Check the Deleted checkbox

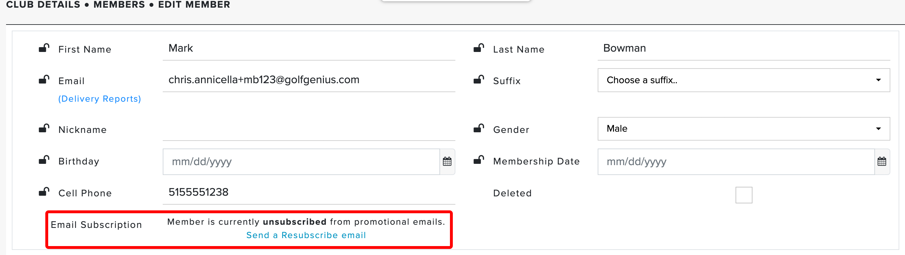point(744,195)
